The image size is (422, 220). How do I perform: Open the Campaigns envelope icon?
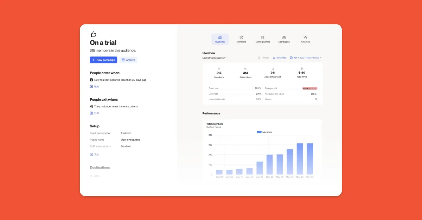(x=284, y=37)
